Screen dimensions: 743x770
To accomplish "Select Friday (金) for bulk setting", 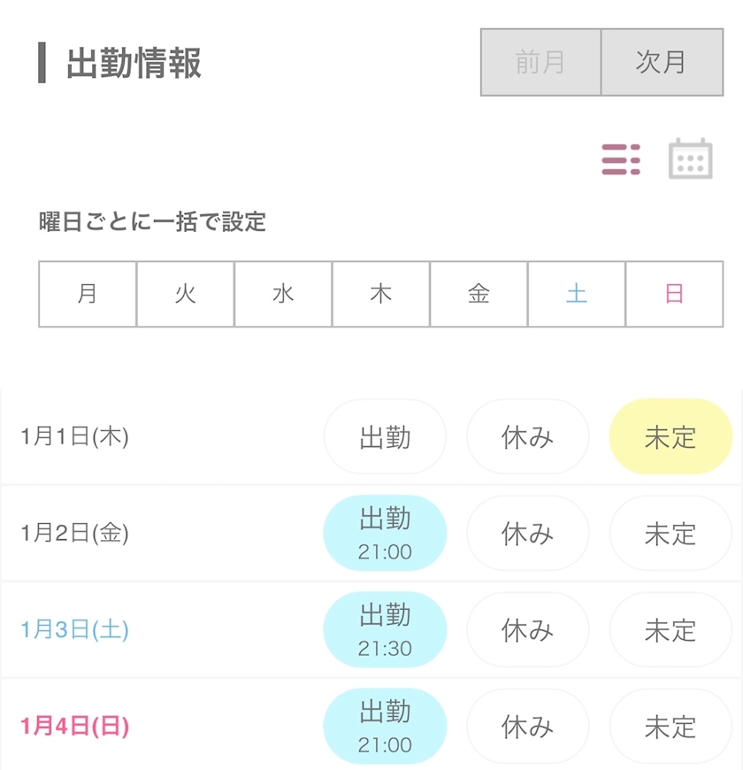I will (479, 294).
